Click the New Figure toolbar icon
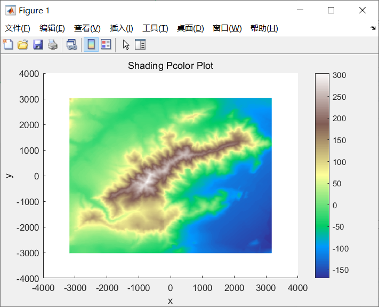Image resolution: width=379 pixels, height=307 pixels. click(8, 44)
